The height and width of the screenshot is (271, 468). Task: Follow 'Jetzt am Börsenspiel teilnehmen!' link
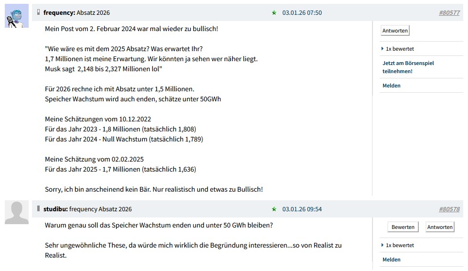[x=408, y=67]
